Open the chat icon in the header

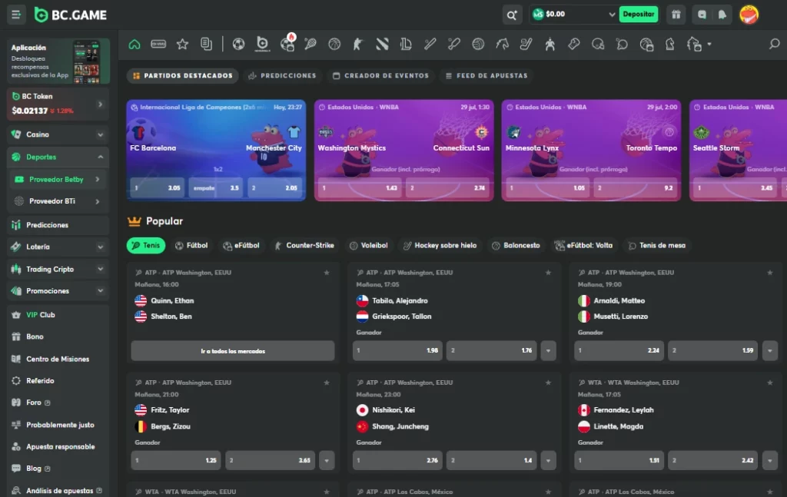coord(702,15)
